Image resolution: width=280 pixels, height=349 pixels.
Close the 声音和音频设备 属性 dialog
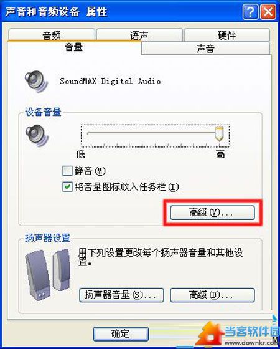pyautogui.click(x=268, y=11)
